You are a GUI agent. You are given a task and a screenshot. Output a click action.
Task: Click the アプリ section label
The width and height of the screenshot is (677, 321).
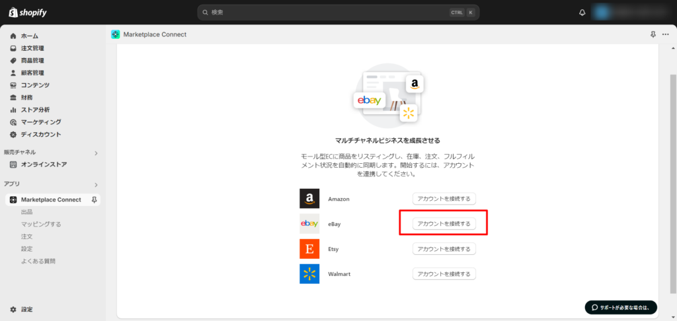click(12, 184)
